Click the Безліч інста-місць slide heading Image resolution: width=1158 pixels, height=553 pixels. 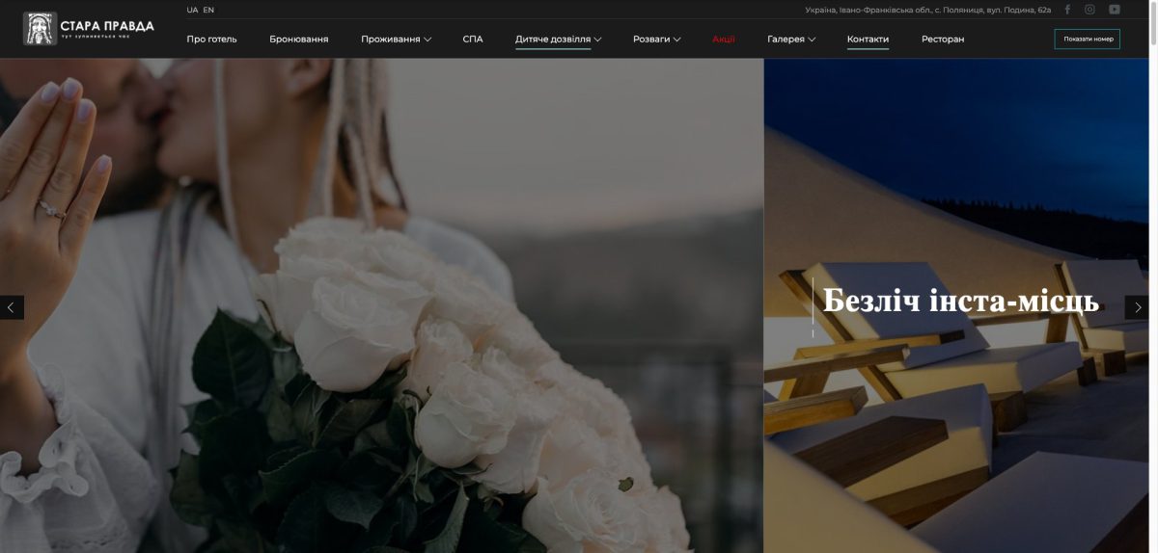point(961,303)
